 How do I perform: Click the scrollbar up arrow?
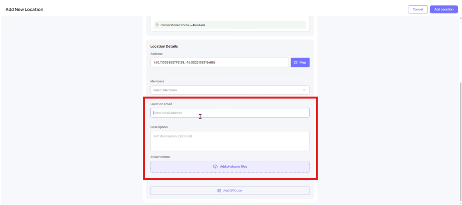tap(460, 18)
